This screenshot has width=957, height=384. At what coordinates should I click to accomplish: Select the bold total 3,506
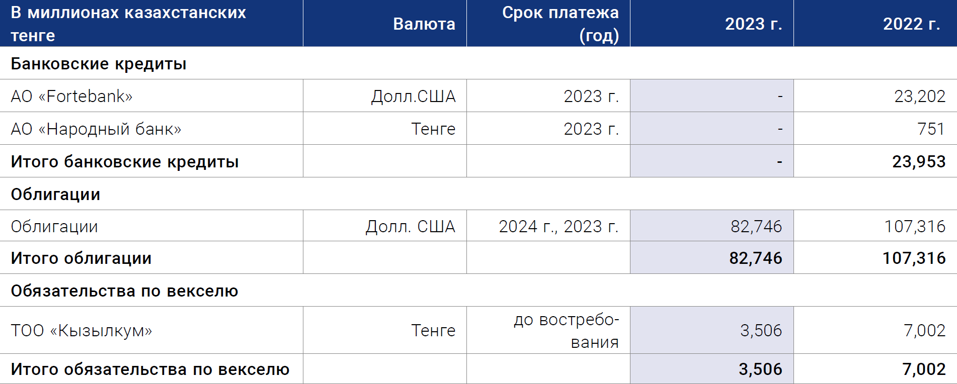click(760, 369)
